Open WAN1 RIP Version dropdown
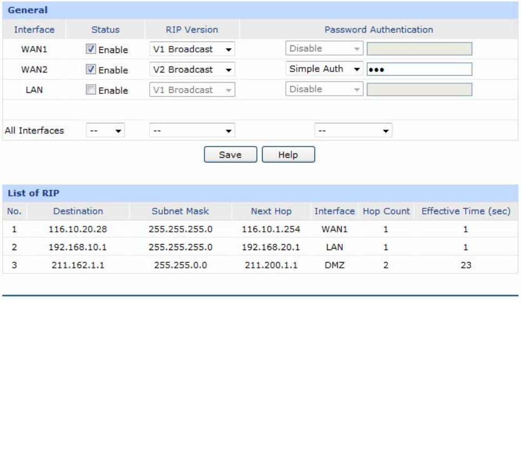The width and height of the screenshot is (521, 457). tap(191, 50)
